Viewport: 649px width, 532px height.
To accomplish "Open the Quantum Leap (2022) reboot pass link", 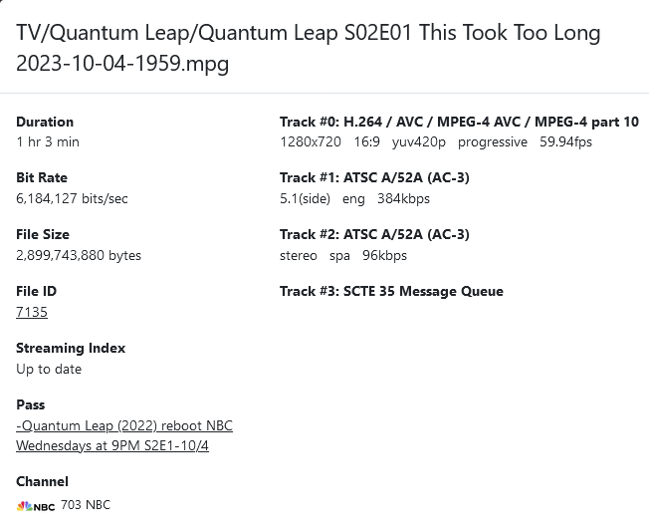I will coord(124,435).
